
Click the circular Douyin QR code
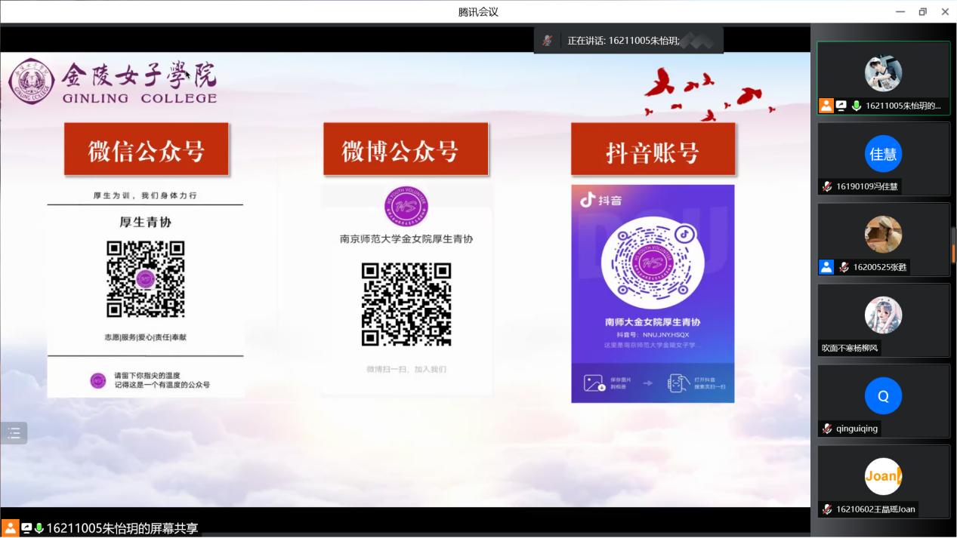652,263
